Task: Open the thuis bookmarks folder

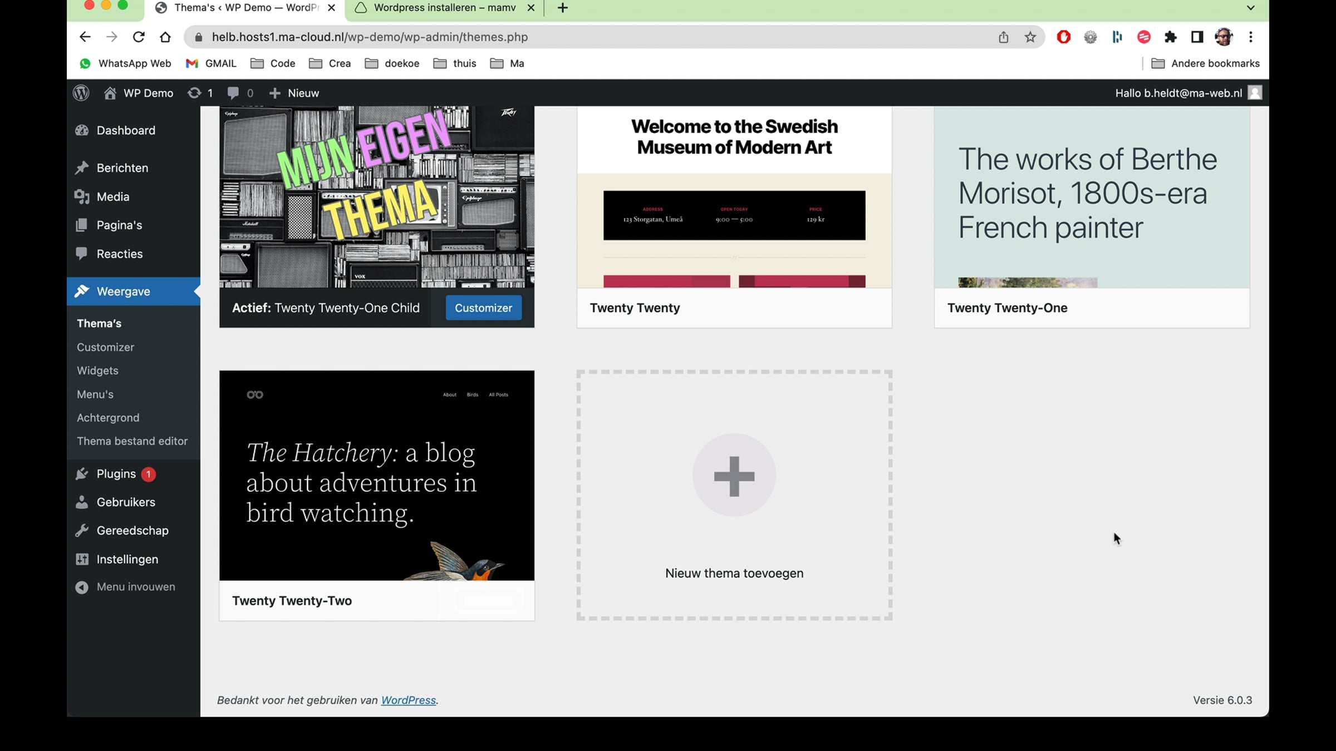Action: (455, 63)
